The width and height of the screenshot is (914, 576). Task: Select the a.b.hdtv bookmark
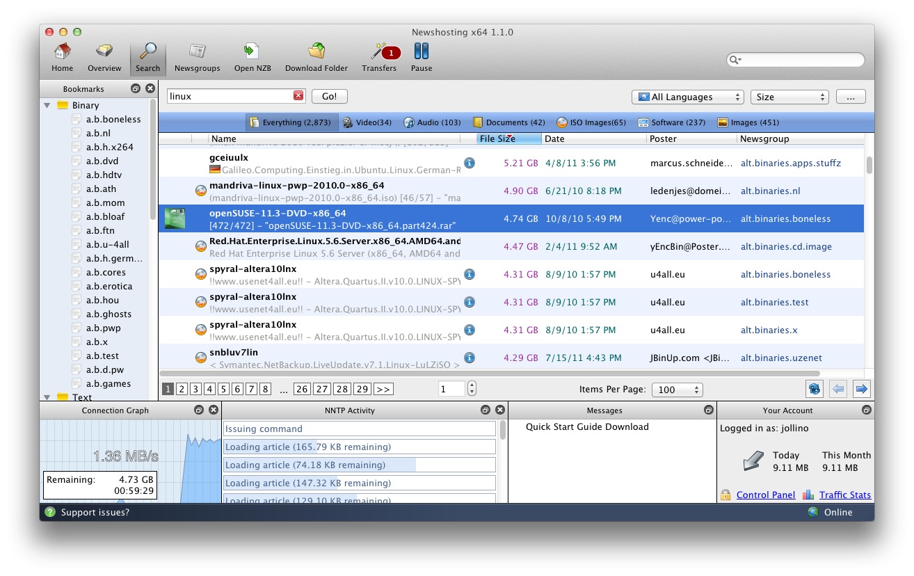104,175
